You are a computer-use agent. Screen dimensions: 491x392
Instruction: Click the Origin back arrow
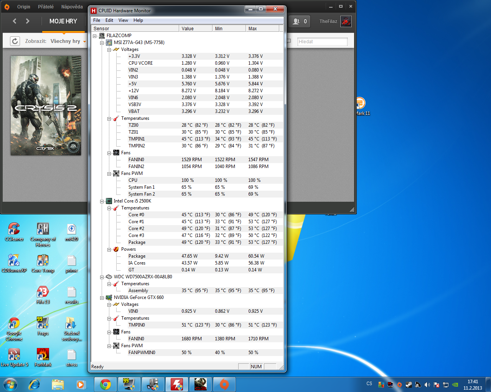pyautogui.click(x=15, y=21)
